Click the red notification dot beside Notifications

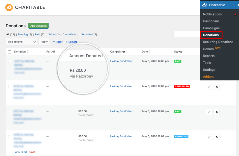235,14
